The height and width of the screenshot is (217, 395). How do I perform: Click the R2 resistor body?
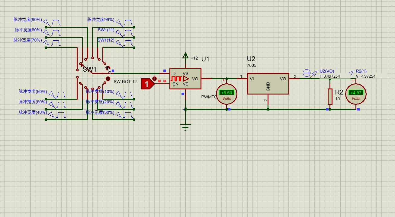(x=330, y=97)
